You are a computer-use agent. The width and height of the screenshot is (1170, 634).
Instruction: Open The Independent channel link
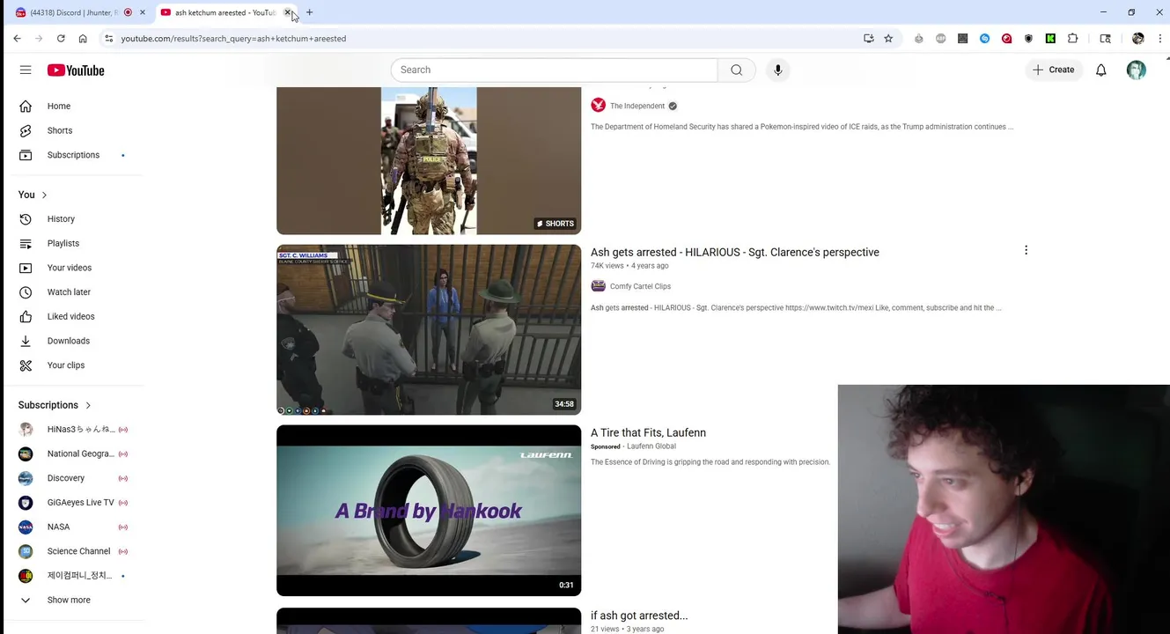click(637, 106)
